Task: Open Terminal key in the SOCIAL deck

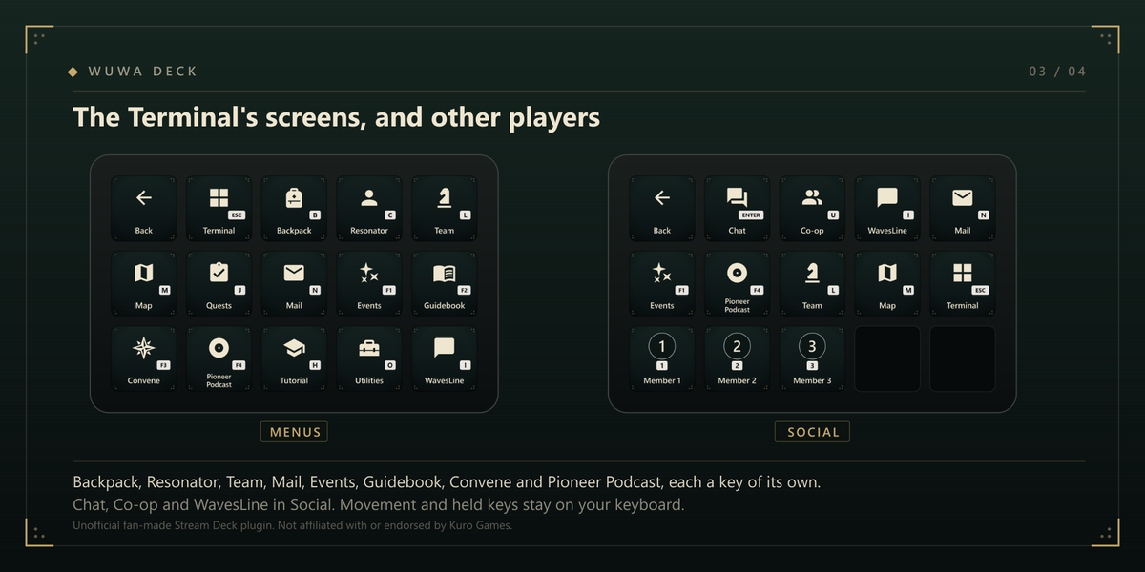Action: coord(963,283)
